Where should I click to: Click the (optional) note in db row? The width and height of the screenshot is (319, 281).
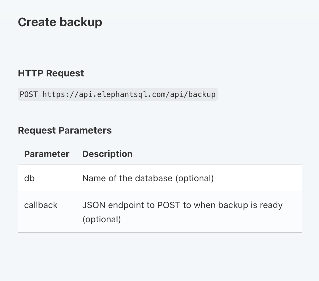click(195, 178)
